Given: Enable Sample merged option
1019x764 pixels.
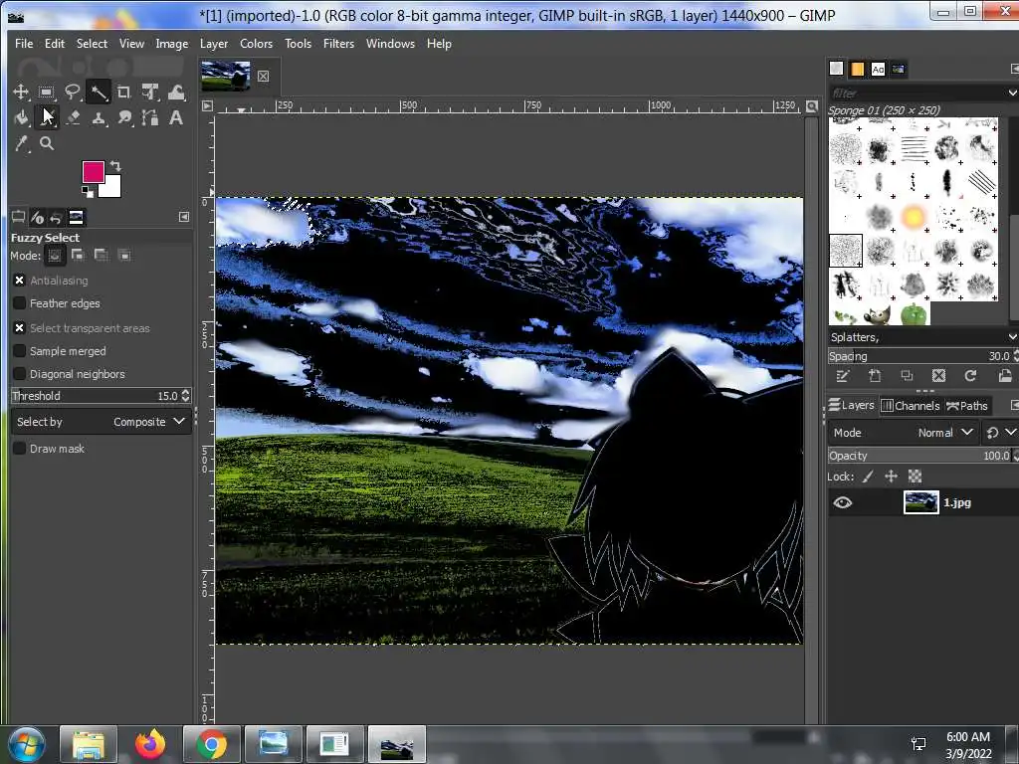Looking at the screenshot, I should coord(20,351).
